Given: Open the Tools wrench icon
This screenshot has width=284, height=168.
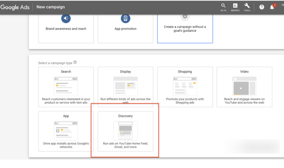Looking at the screenshot, I should pos(247,7).
